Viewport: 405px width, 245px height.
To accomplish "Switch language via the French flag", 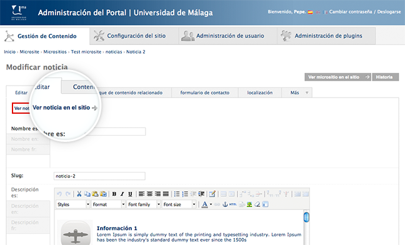I will click(326, 12).
